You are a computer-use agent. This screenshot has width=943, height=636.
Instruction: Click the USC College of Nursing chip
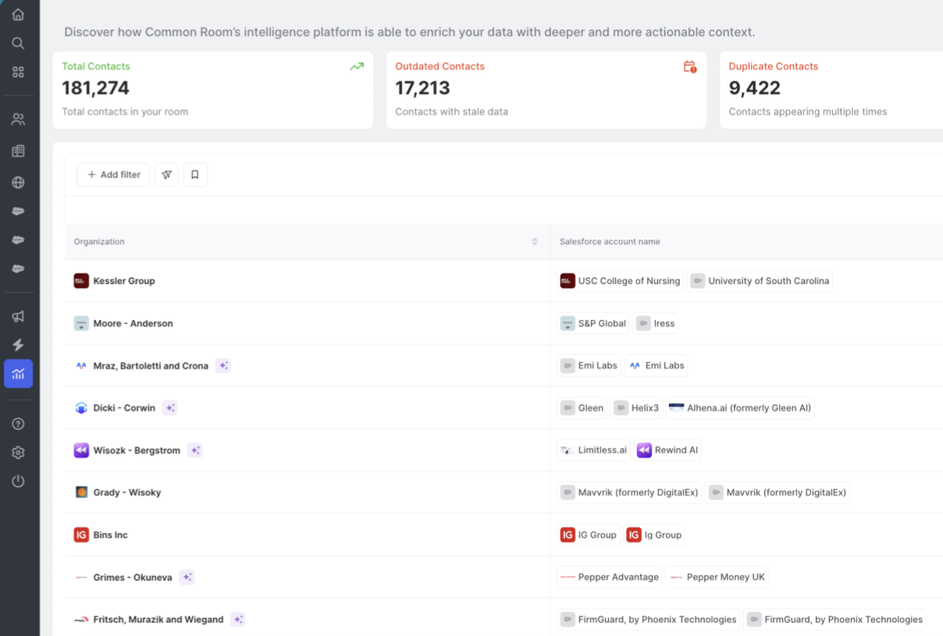pos(621,281)
